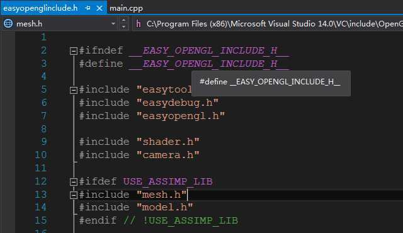The height and width of the screenshot is (233, 403).
Task: Close the easyopenglinclude.h tab
Action: (99, 8)
